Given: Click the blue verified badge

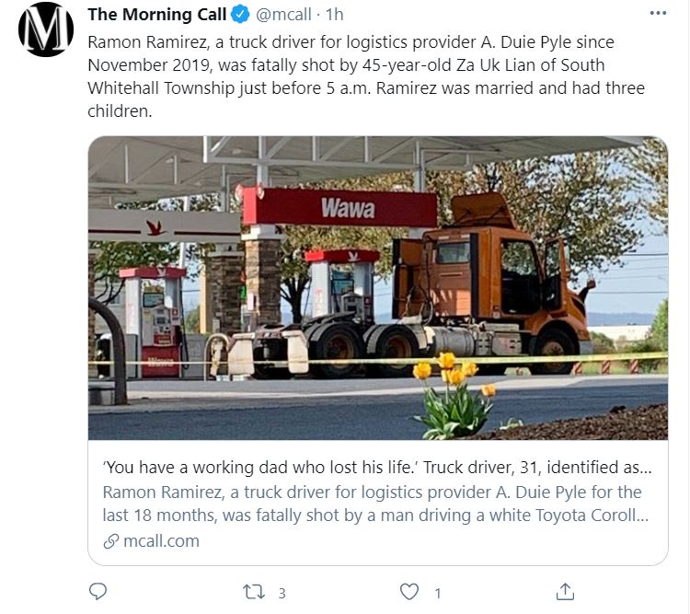Looking at the screenshot, I should pyautogui.click(x=241, y=15).
